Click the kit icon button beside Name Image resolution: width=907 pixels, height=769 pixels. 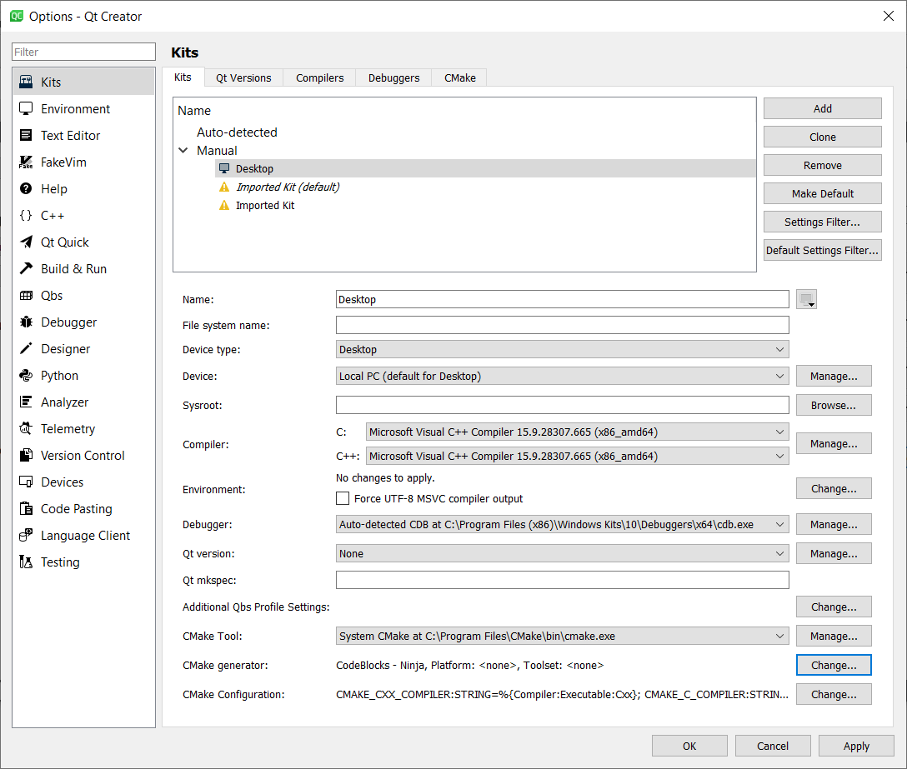pos(806,300)
